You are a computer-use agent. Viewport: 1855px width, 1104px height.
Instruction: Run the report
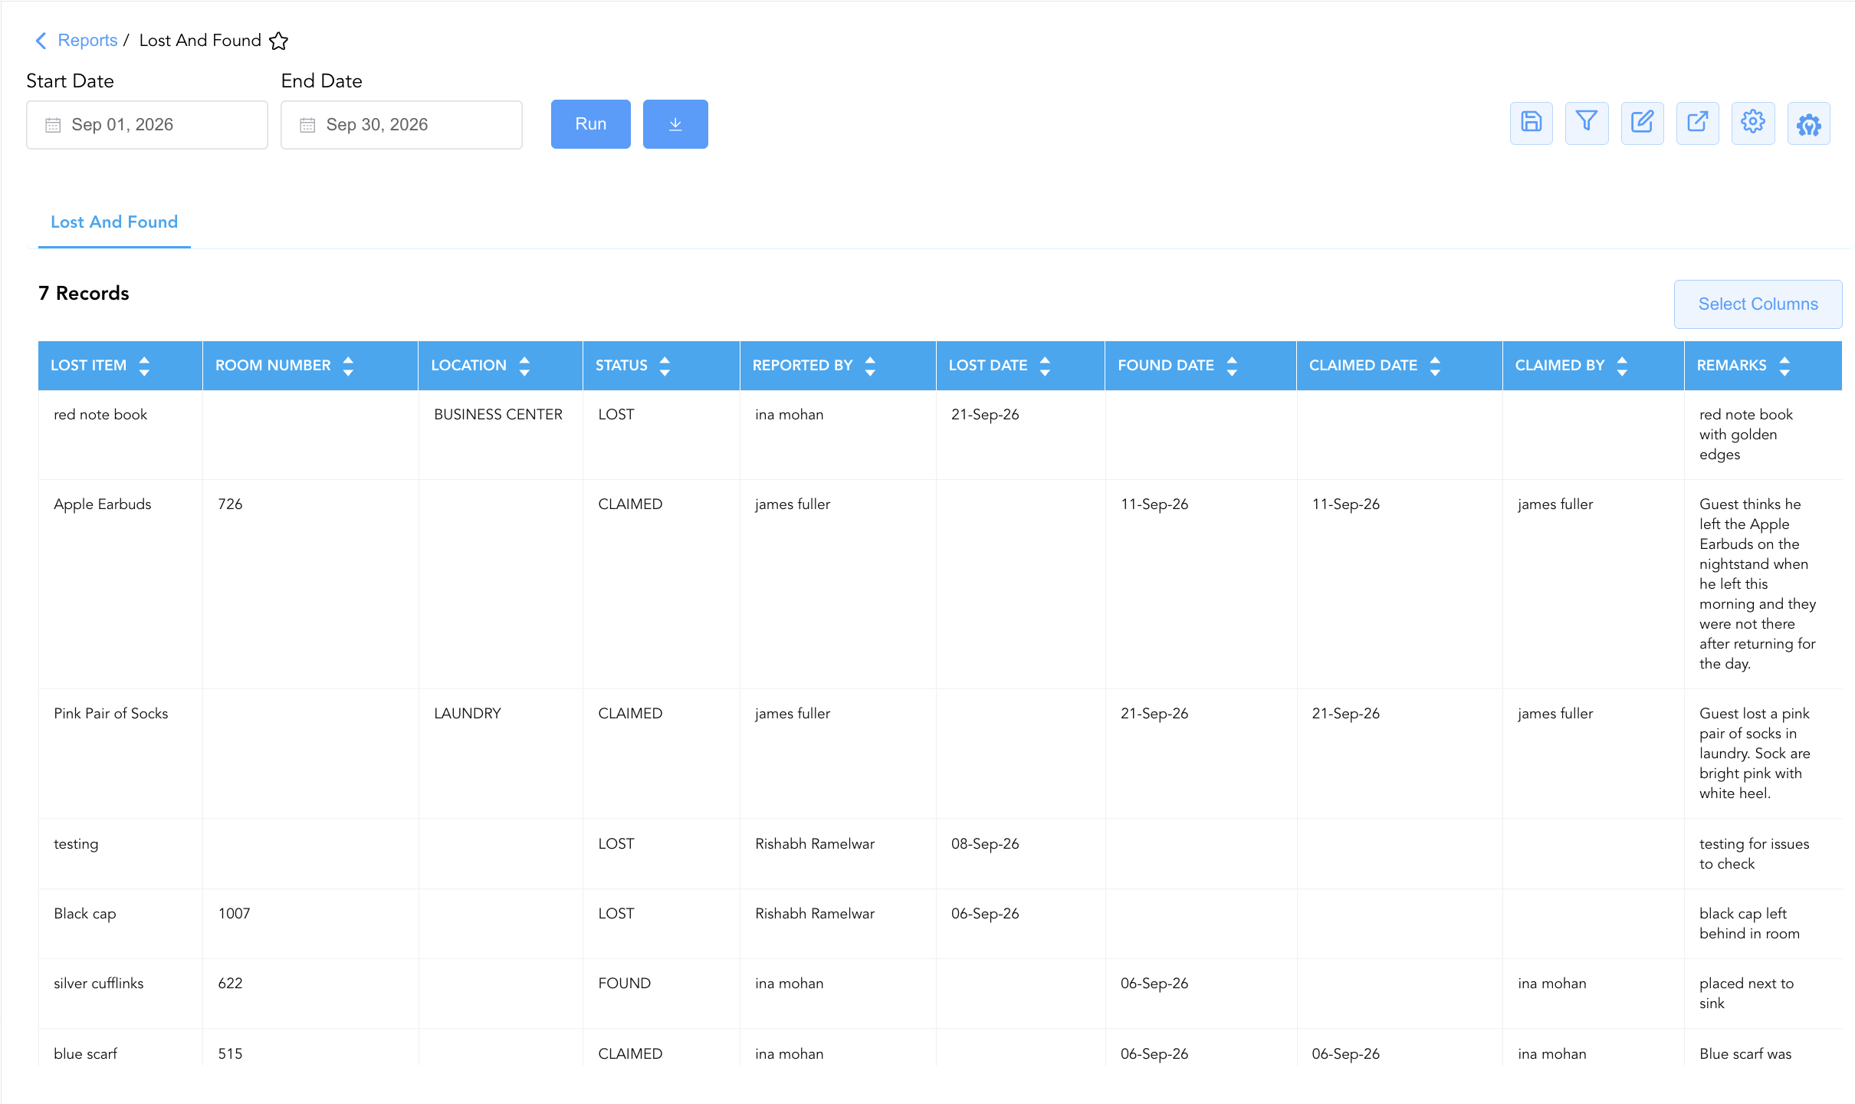591,124
